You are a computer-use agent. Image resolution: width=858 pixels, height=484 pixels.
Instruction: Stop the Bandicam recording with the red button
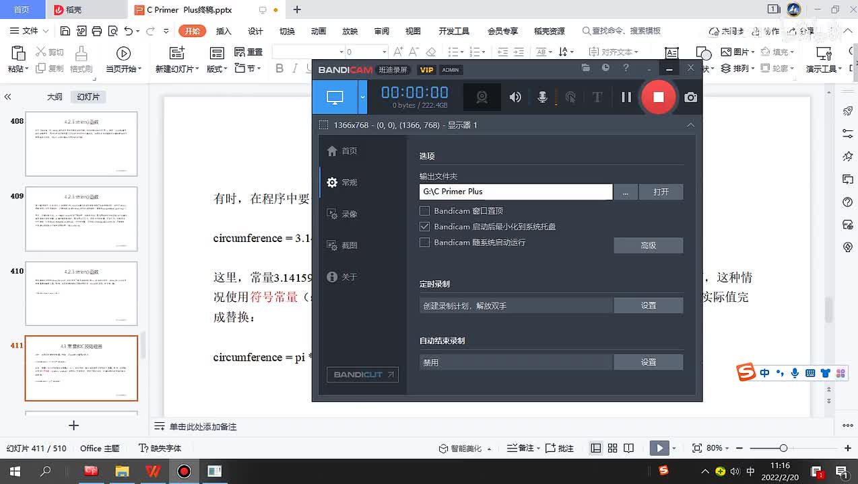pyautogui.click(x=658, y=97)
